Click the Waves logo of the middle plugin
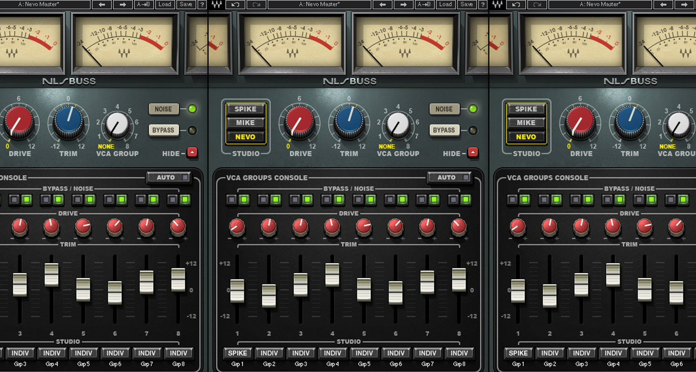 [216, 5]
